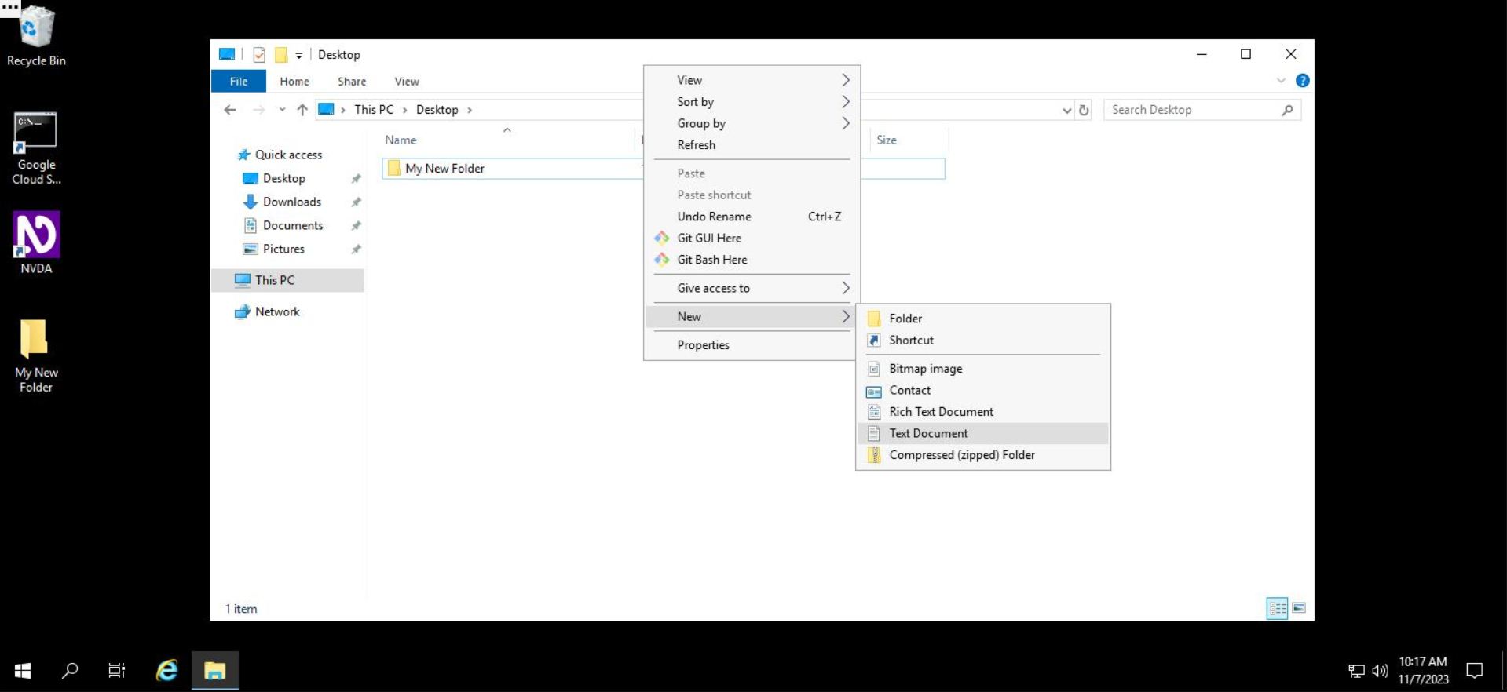The image size is (1507, 692).
Task: Type in the Search Desktop field
Action: click(1192, 110)
